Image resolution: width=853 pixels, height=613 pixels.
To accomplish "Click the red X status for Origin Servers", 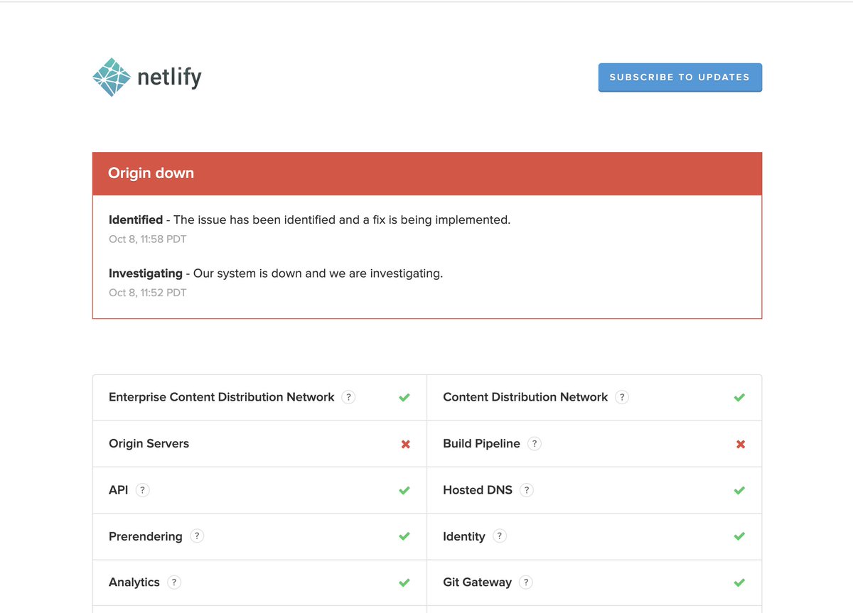I will 405,444.
